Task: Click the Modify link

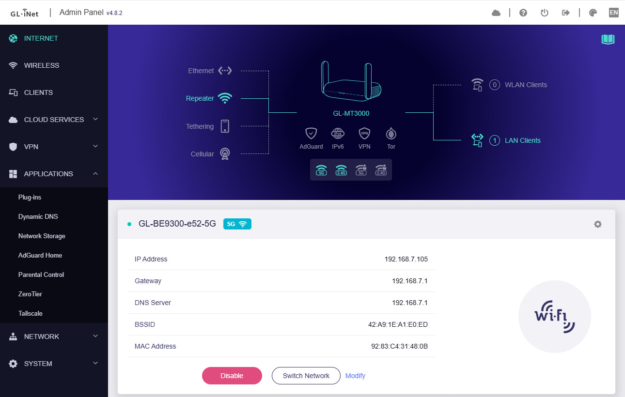Action: (355, 376)
